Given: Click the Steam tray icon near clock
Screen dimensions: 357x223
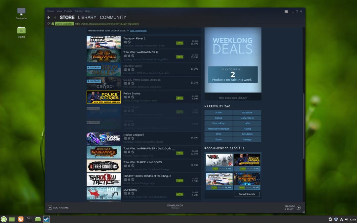Looking at the screenshot, I should click(x=330, y=219).
